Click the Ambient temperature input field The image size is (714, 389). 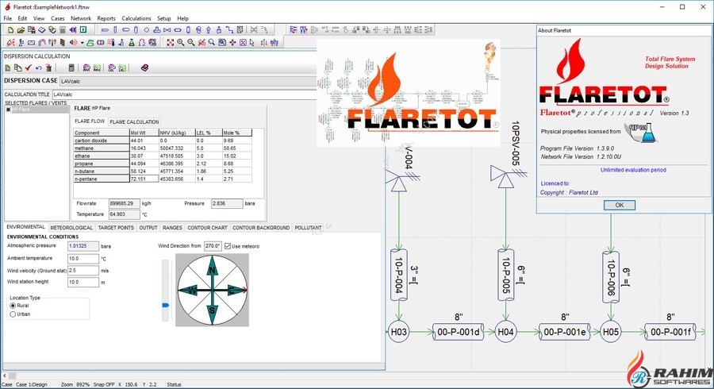click(83, 259)
